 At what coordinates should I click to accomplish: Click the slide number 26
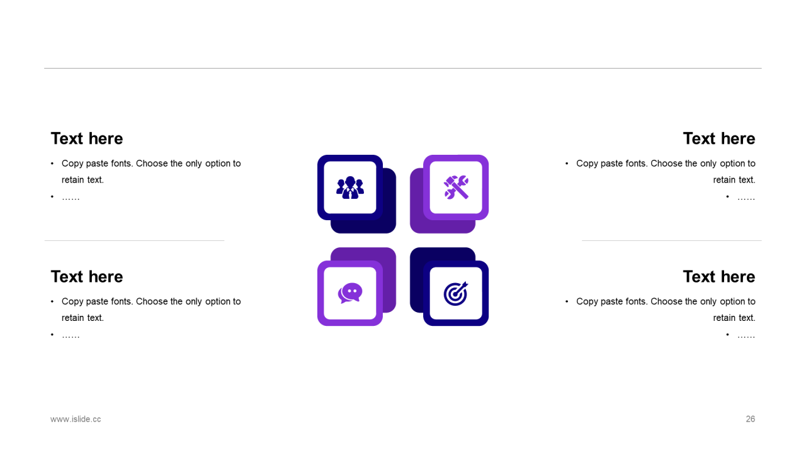pos(751,419)
